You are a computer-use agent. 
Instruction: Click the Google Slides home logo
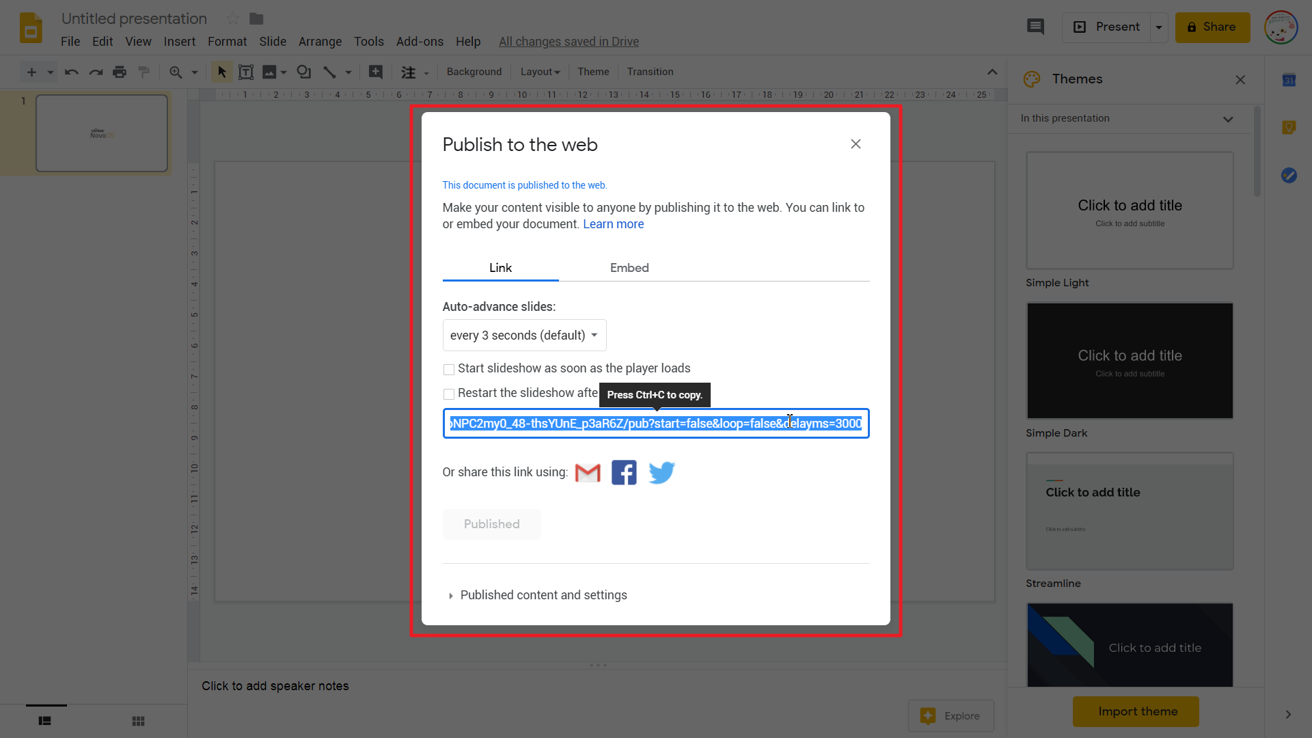[x=31, y=28]
